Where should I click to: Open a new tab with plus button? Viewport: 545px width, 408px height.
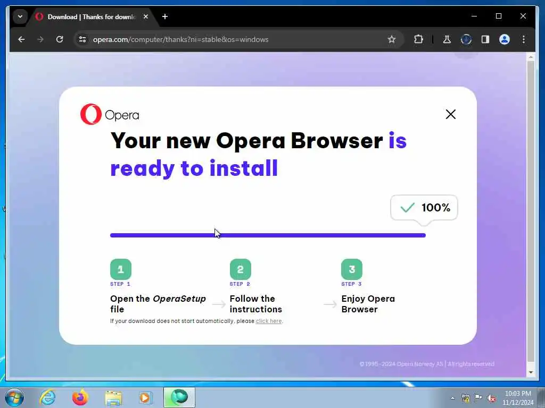pos(165,16)
